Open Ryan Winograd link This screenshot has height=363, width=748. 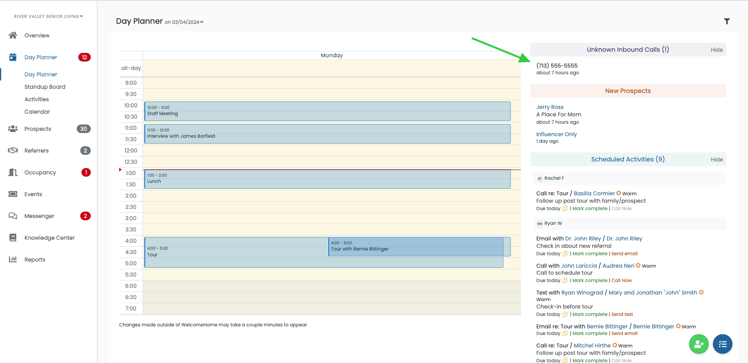point(582,293)
